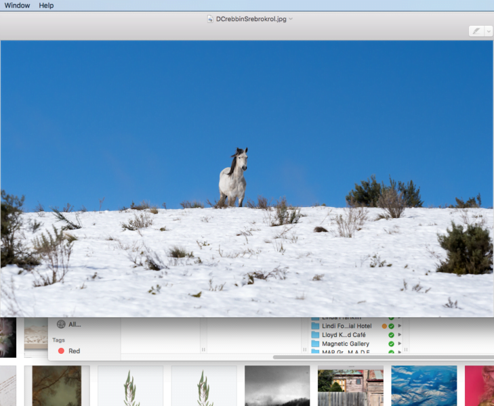Click the Markup pen toolbar button

(x=477, y=31)
